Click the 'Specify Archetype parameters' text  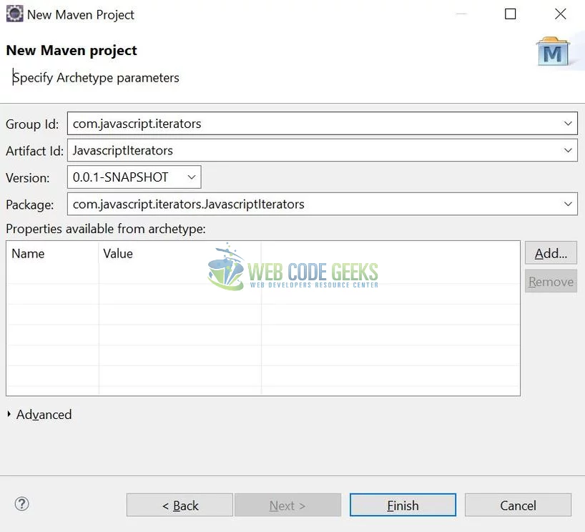tap(96, 78)
